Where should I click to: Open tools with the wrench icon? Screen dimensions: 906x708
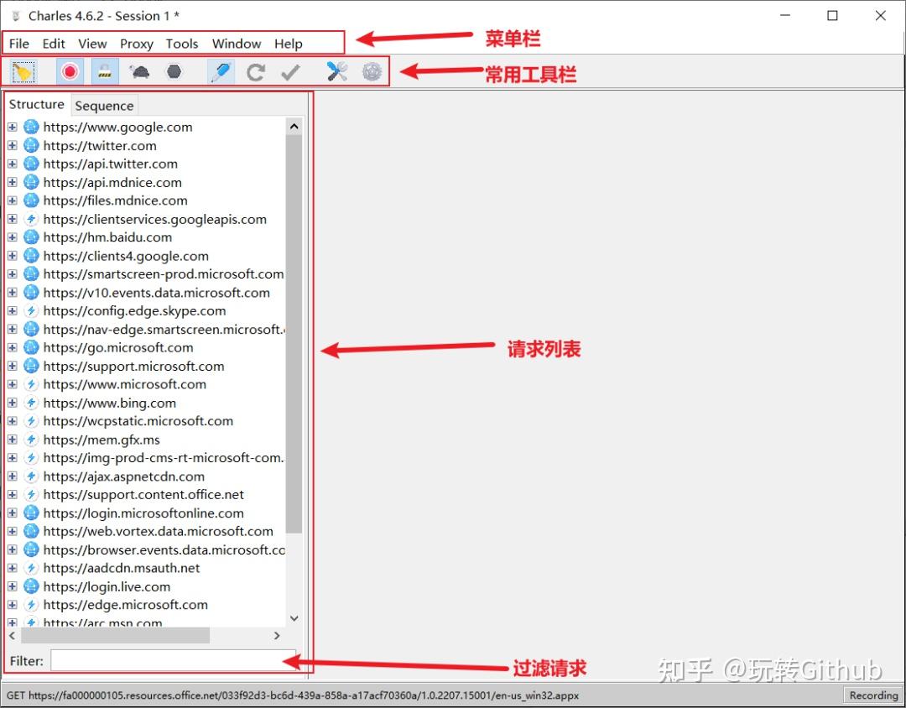[x=336, y=72]
